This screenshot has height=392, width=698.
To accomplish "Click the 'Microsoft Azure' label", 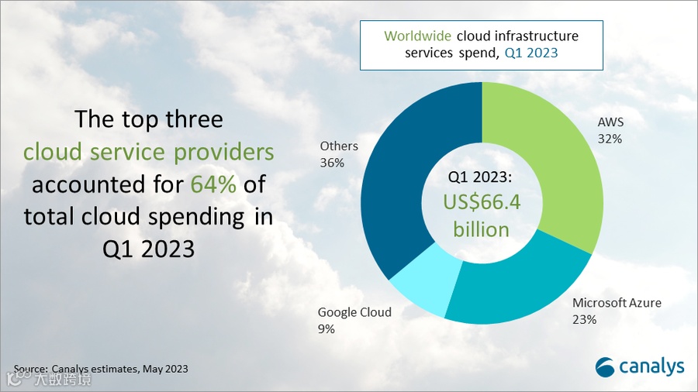I will point(617,303).
